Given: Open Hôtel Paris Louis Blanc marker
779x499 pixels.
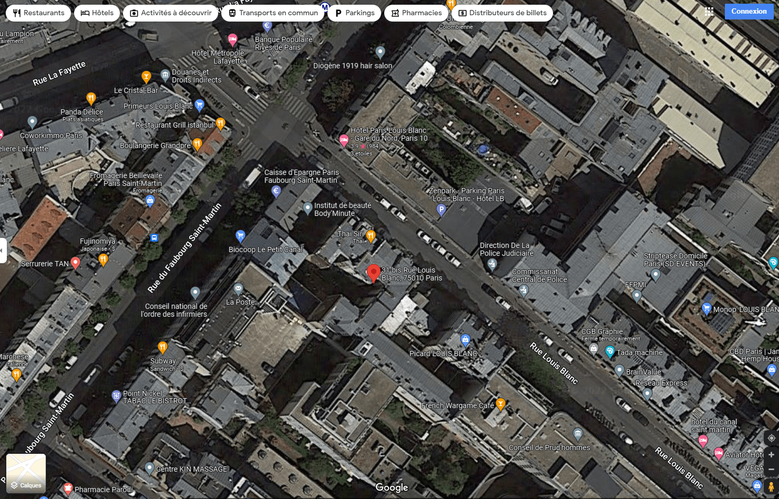Looking at the screenshot, I should 344,140.
